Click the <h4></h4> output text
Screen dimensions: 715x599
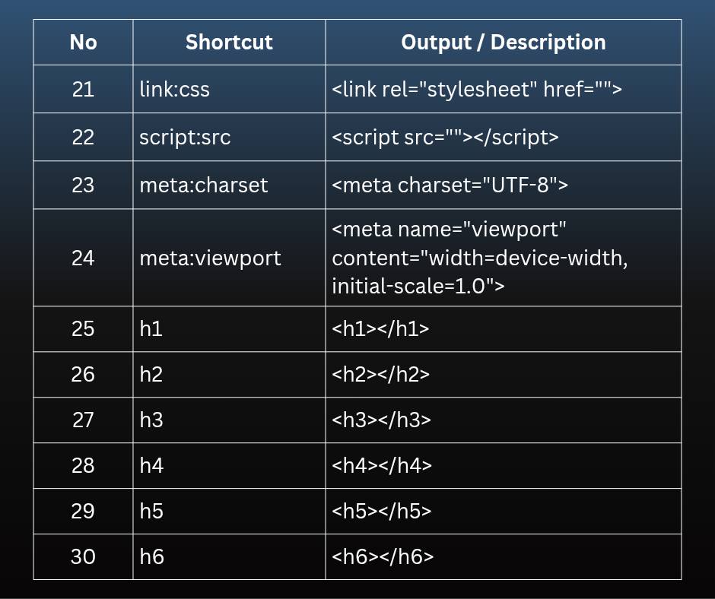pyautogui.click(x=382, y=465)
